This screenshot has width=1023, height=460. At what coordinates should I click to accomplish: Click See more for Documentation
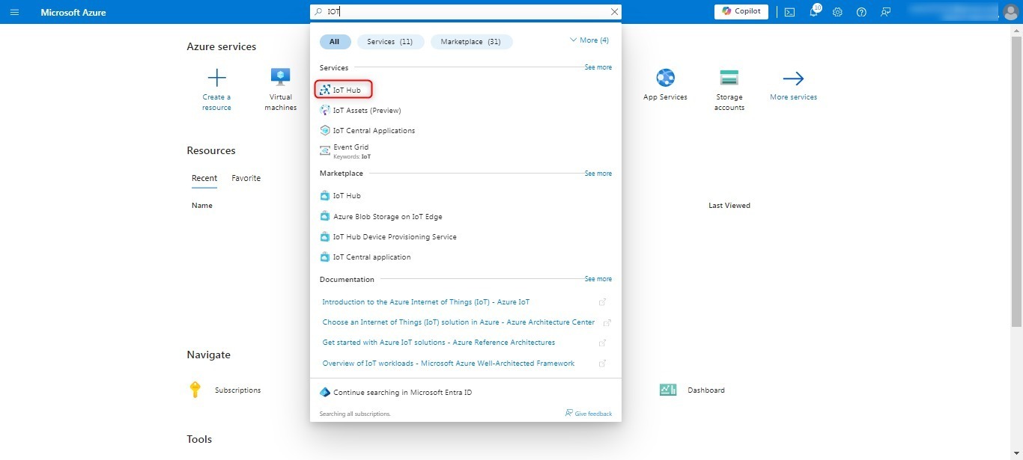pyautogui.click(x=598, y=279)
